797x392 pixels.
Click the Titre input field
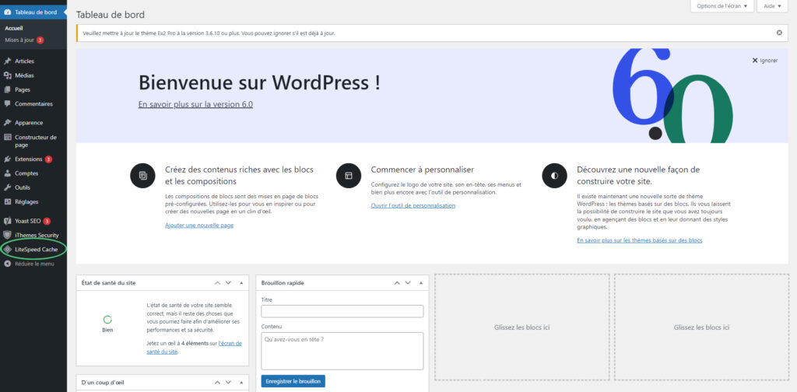[x=342, y=311]
